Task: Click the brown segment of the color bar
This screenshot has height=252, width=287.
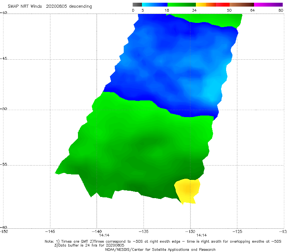Action: tap(242, 5)
